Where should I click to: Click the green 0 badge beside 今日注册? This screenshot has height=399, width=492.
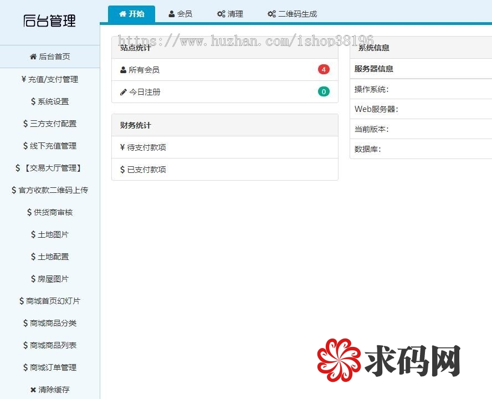(324, 92)
